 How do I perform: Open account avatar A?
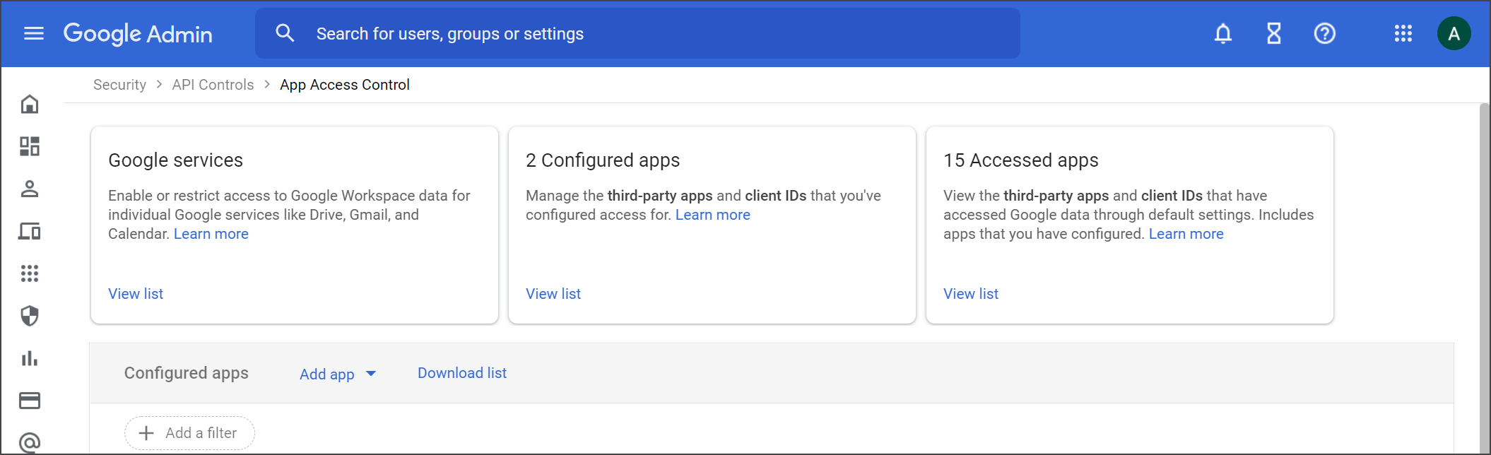pyautogui.click(x=1454, y=33)
